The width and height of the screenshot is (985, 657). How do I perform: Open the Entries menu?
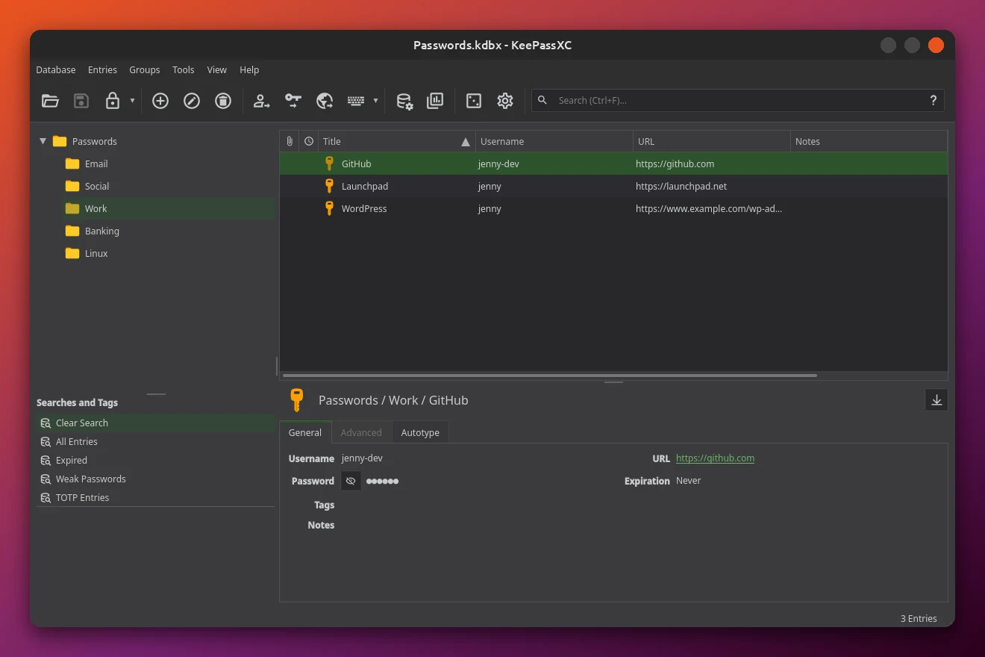click(x=102, y=69)
